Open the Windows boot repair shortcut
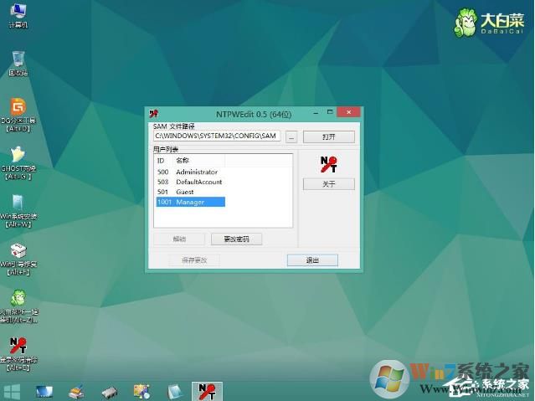 pyautogui.click(x=18, y=251)
